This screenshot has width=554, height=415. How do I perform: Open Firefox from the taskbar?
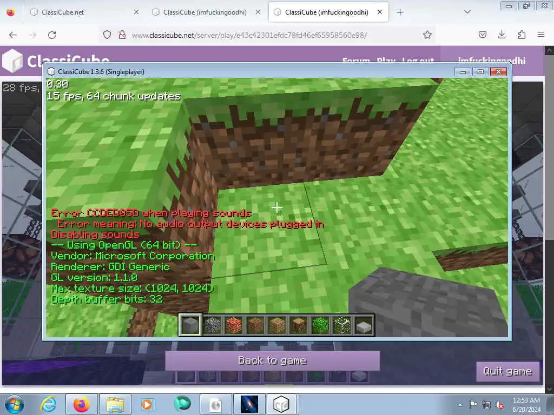(82, 404)
